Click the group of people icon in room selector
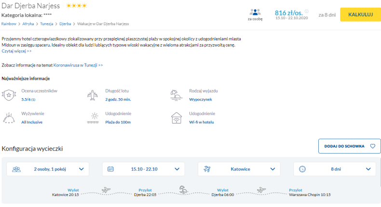Viewport: 381px width, 207px height. tap(16, 169)
